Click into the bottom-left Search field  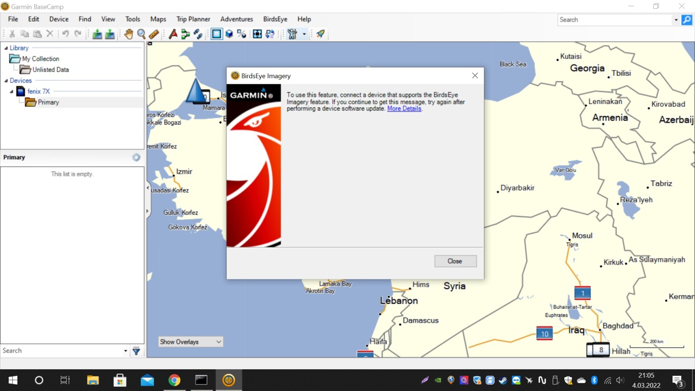tap(61, 351)
